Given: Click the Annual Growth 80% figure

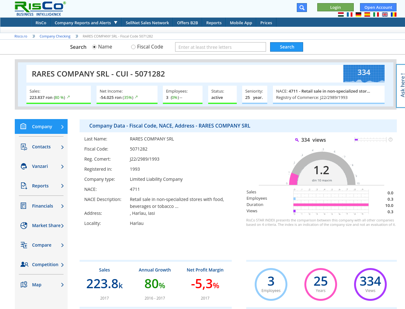Looking at the screenshot, I should click(x=155, y=284).
